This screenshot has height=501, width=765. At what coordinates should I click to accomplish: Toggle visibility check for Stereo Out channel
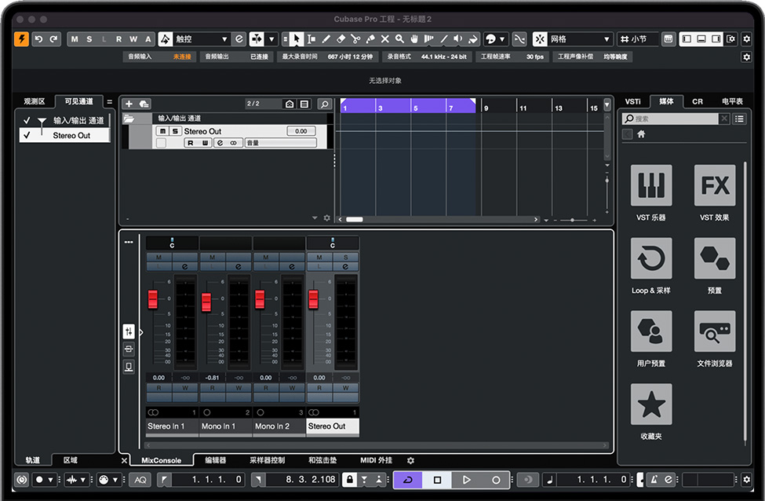pyautogui.click(x=27, y=135)
